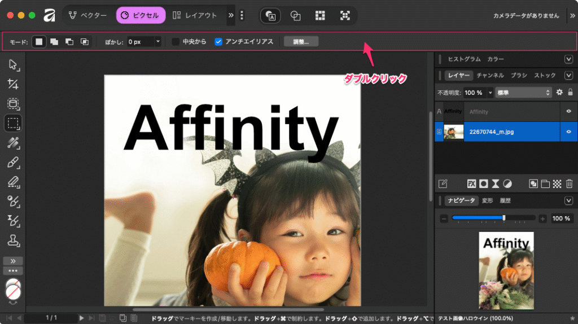578x324 pixels.
Task: Open the ぼかし px dropdown arrow
Action: 157,42
